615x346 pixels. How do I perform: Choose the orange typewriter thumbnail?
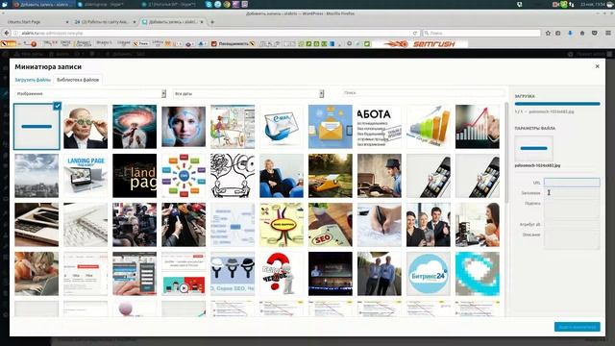331,176
